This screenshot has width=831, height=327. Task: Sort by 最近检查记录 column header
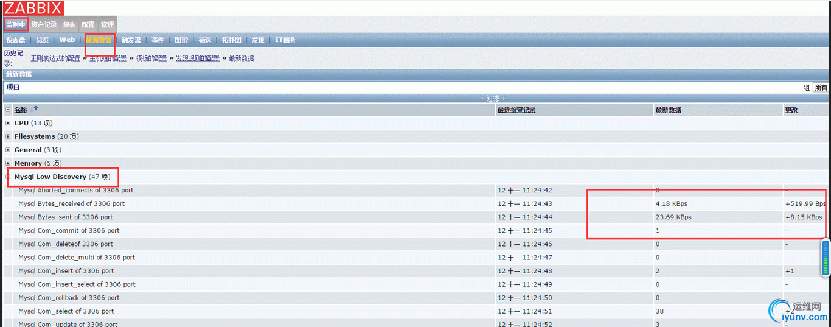tap(516, 110)
